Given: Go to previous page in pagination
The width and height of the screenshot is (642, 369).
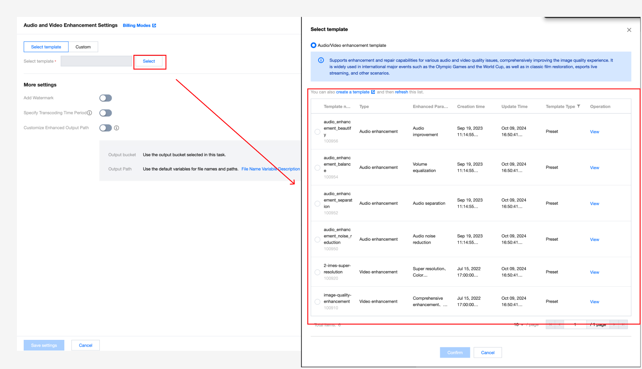Looking at the screenshot, I should click(560, 325).
